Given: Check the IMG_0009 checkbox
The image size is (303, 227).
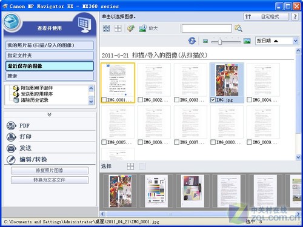Looking at the screenshot, I should click(249, 142).
